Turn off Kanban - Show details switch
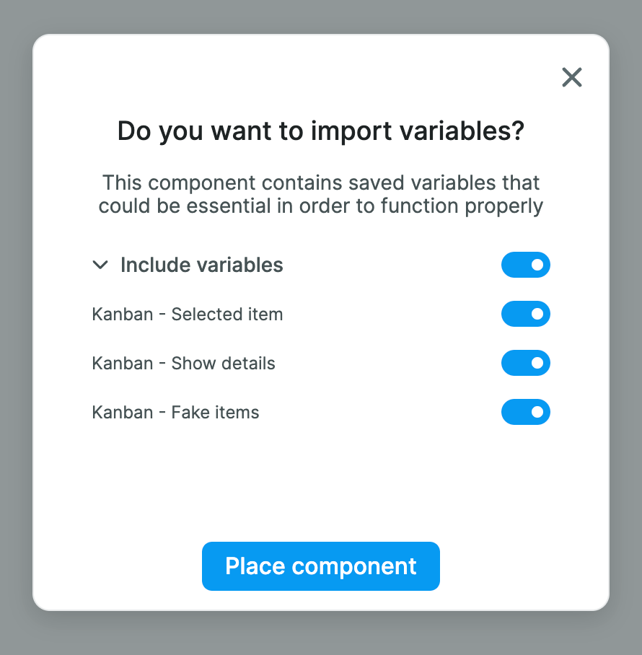The width and height of the screenshot is (642, 655). 525,363
